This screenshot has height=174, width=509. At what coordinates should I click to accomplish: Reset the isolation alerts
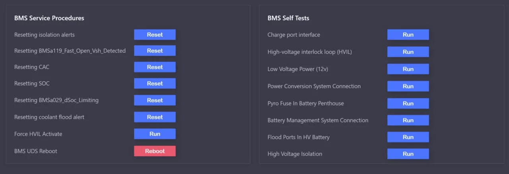tap(155, 35)
